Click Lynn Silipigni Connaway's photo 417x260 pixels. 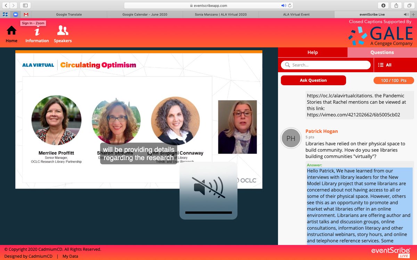point(175,121)
